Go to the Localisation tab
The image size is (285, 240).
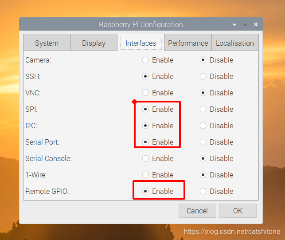(x=234, y=43)
